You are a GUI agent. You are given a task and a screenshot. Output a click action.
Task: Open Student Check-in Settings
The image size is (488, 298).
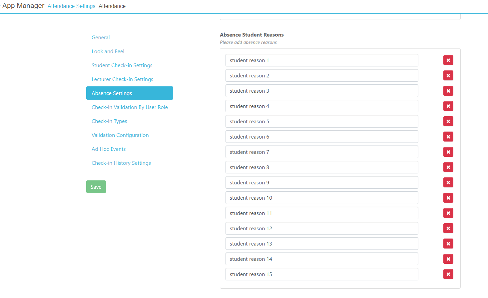pyautogui.click(x=122, y=65)
